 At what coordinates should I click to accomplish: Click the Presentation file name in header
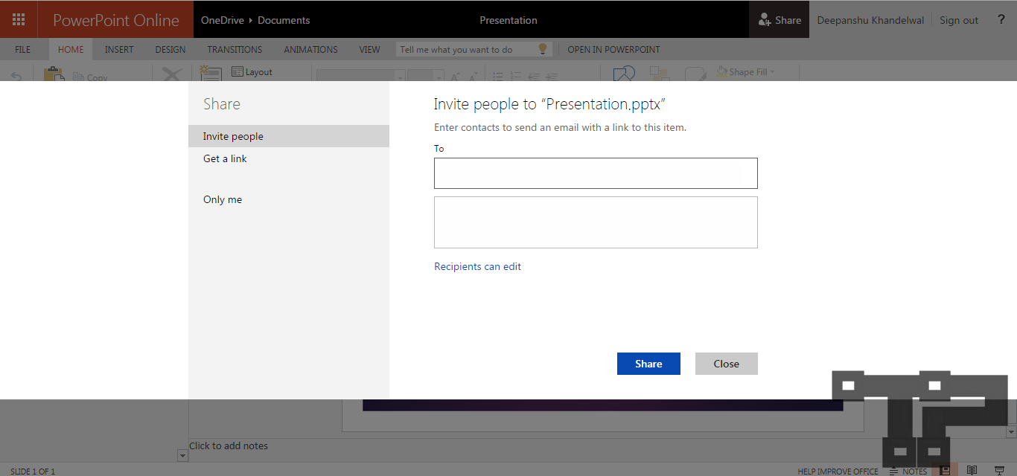tap(508, 20)
